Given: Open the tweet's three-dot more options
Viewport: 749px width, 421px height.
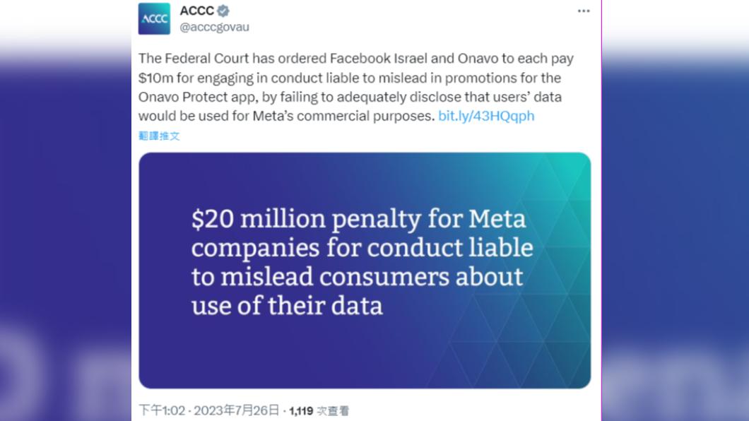Looking at the screenshot, I should 583,11.
